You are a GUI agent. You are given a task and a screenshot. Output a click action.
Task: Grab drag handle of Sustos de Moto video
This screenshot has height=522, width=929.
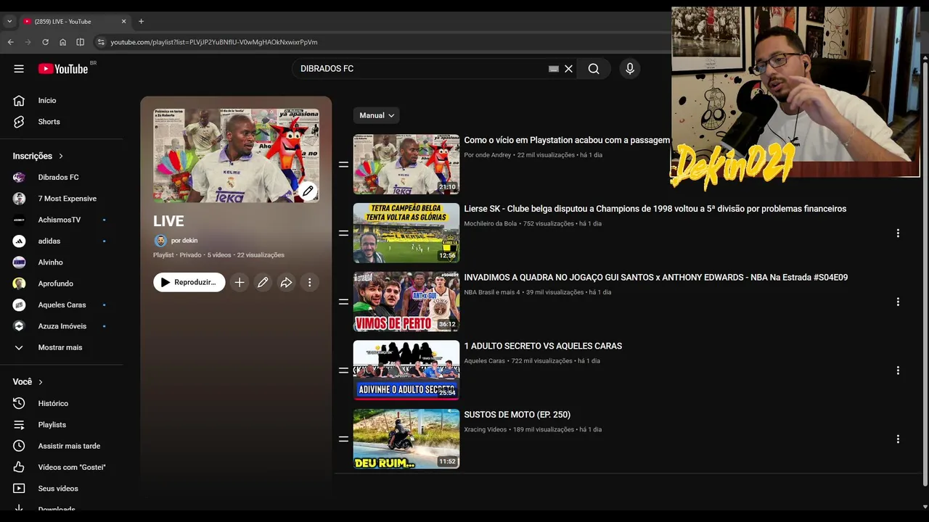pos(343,439)
